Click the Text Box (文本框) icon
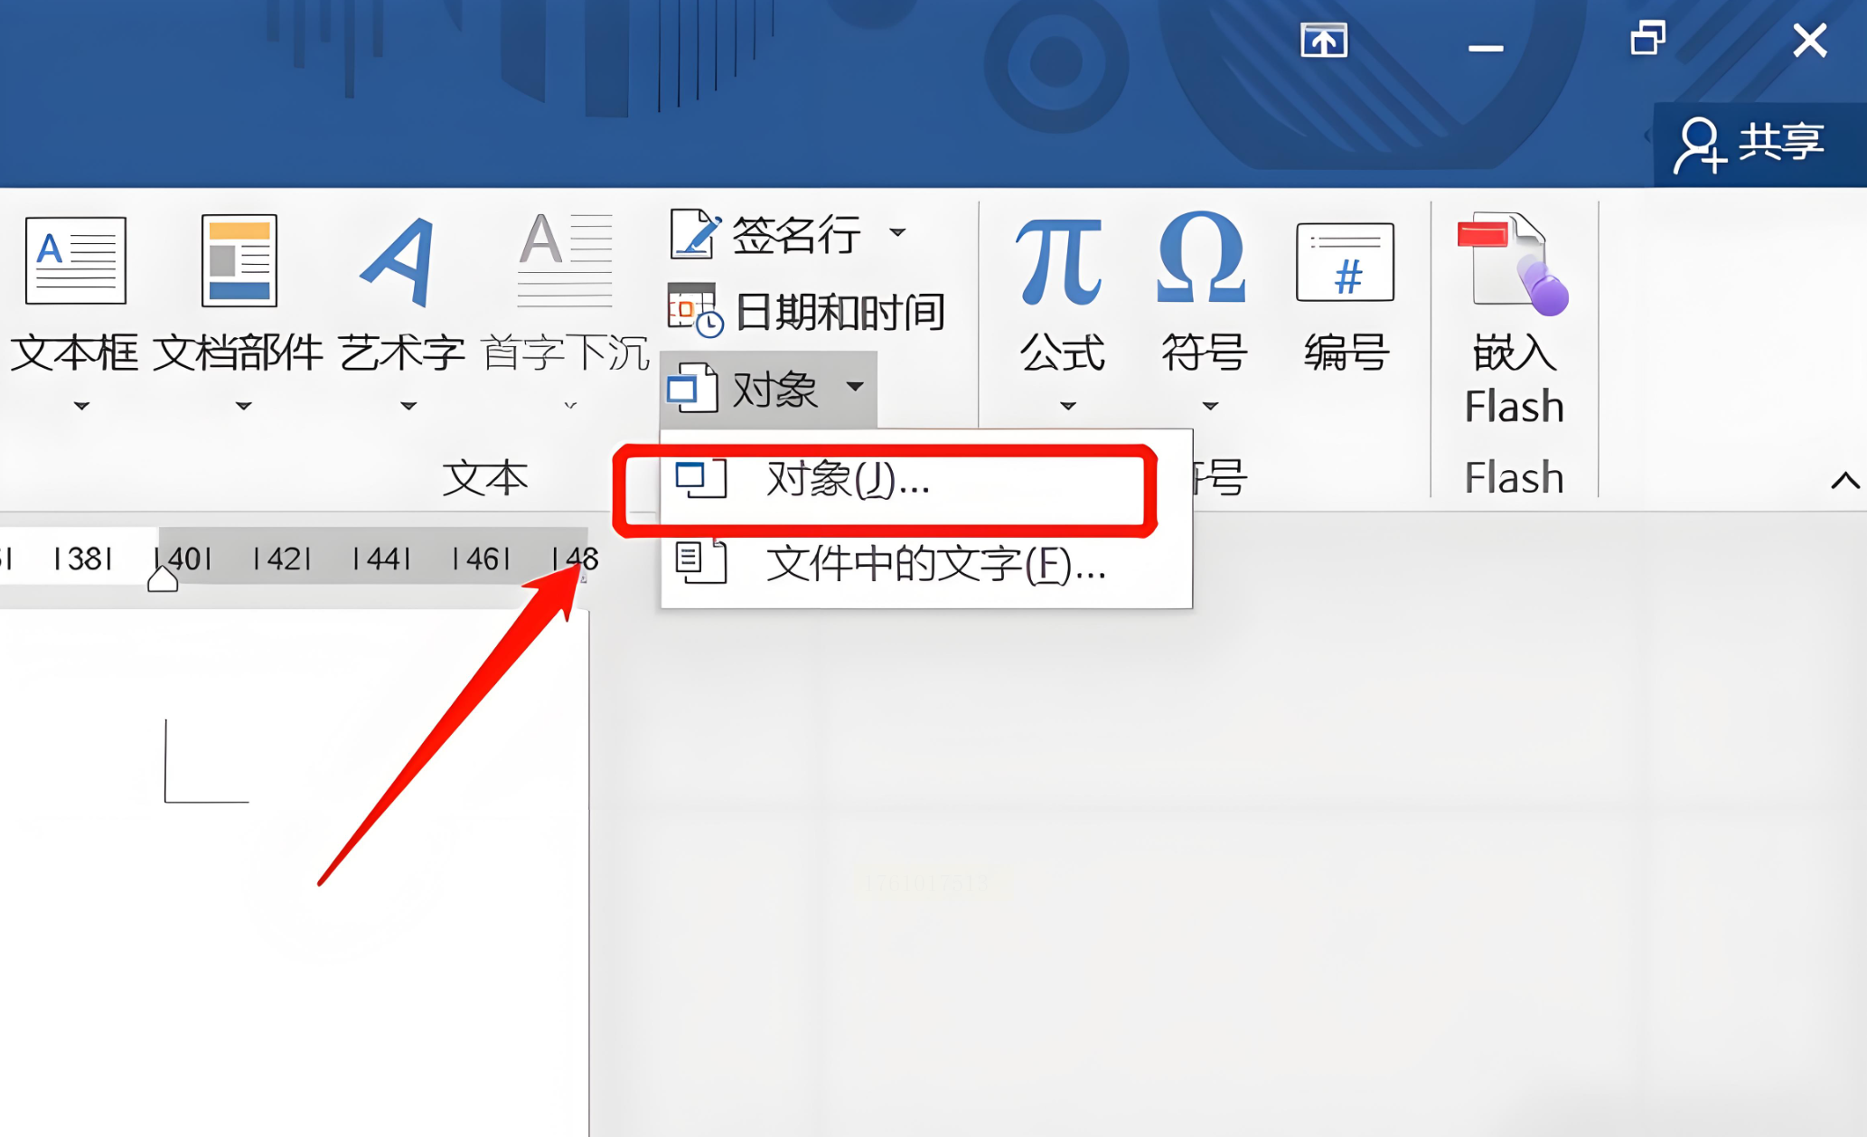 click(x=76, y=260)
